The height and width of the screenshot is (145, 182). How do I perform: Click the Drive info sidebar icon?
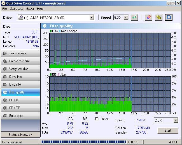coord(5,77)
